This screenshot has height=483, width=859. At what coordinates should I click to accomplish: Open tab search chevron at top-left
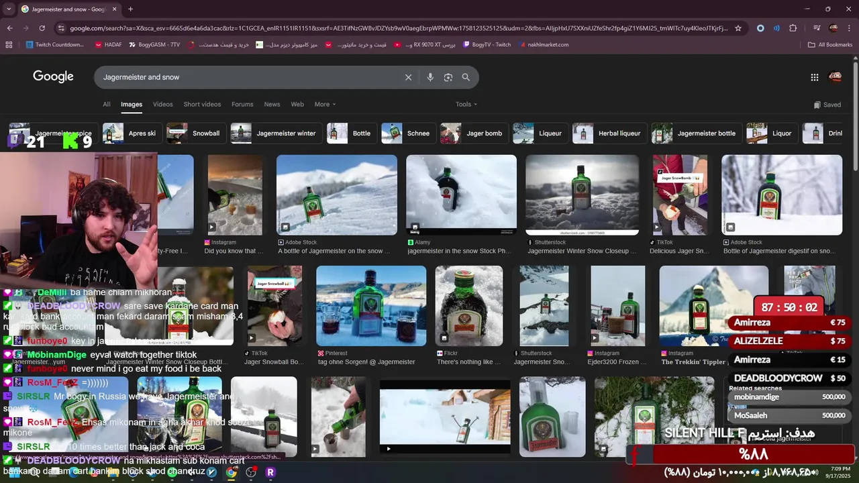9,9
